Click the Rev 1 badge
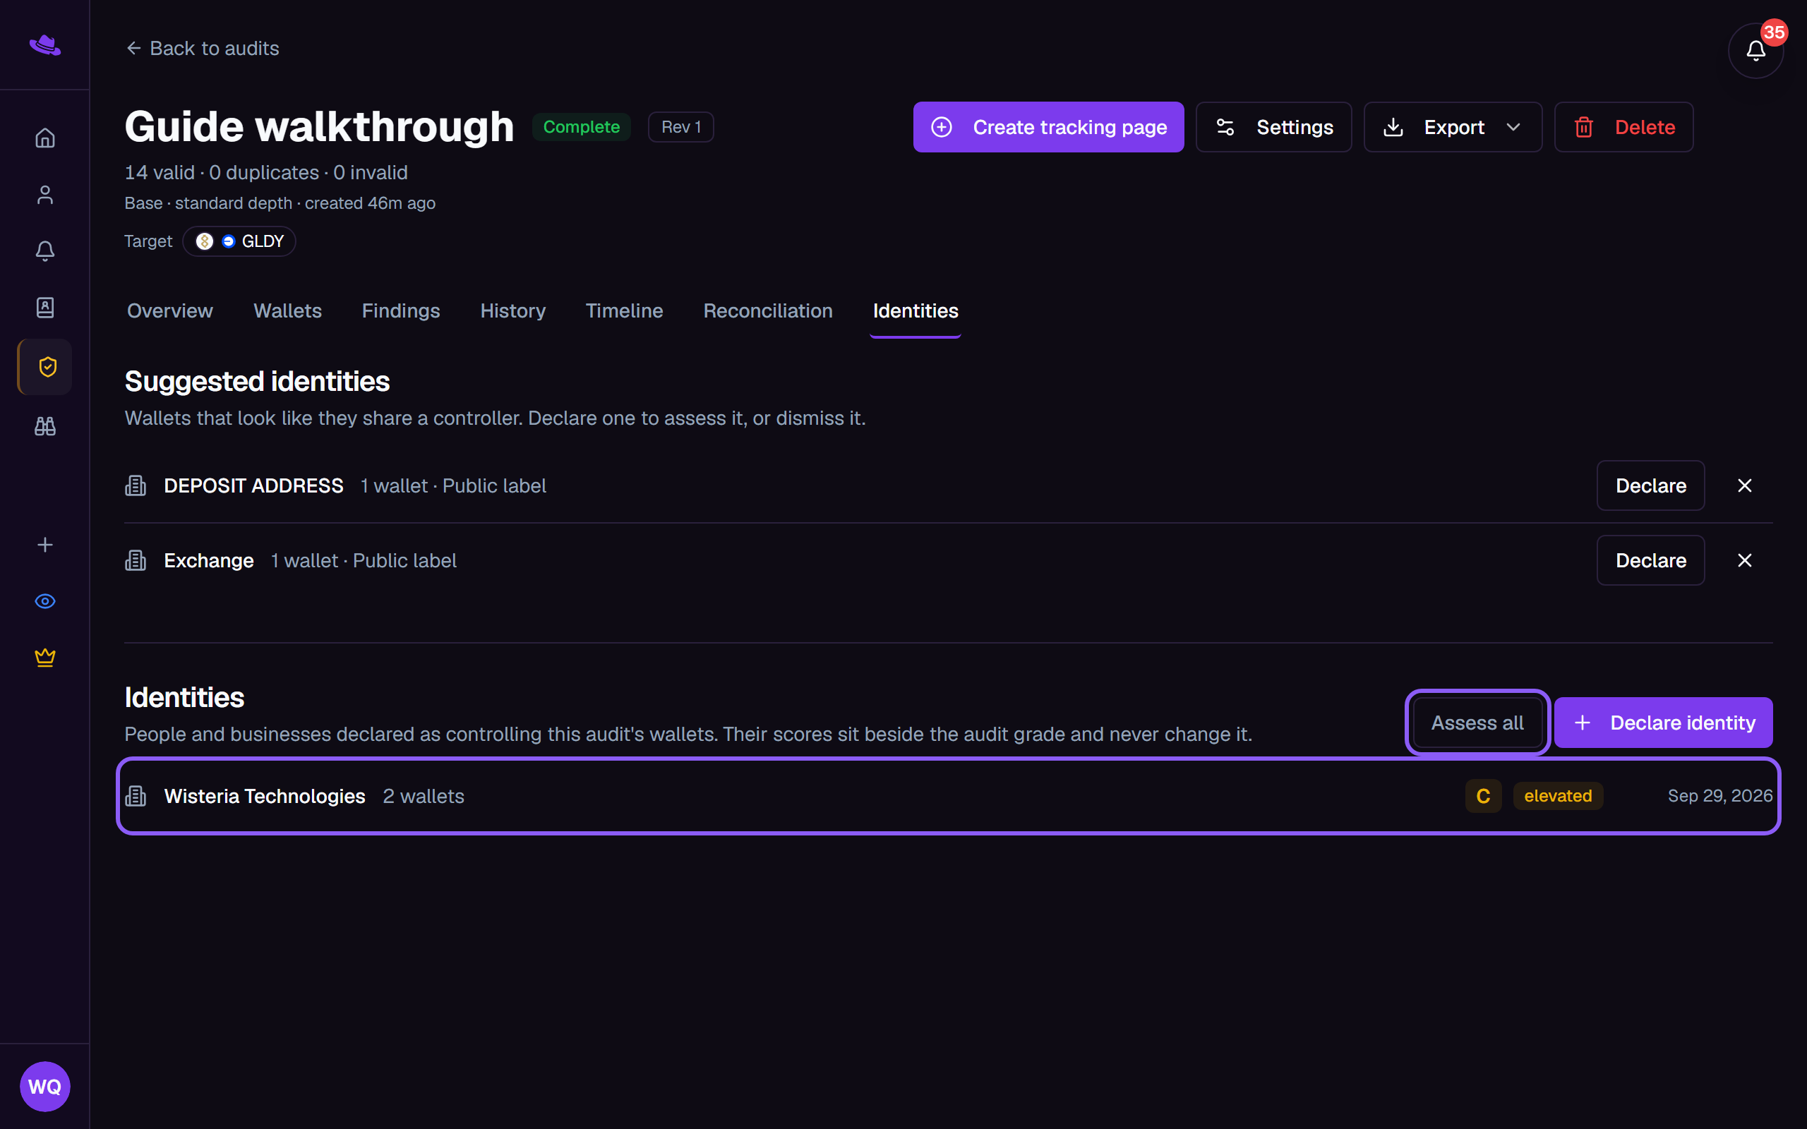The width and height of the screenshot is (1807, 1129). pyautogui.click(x=680, y=127)
